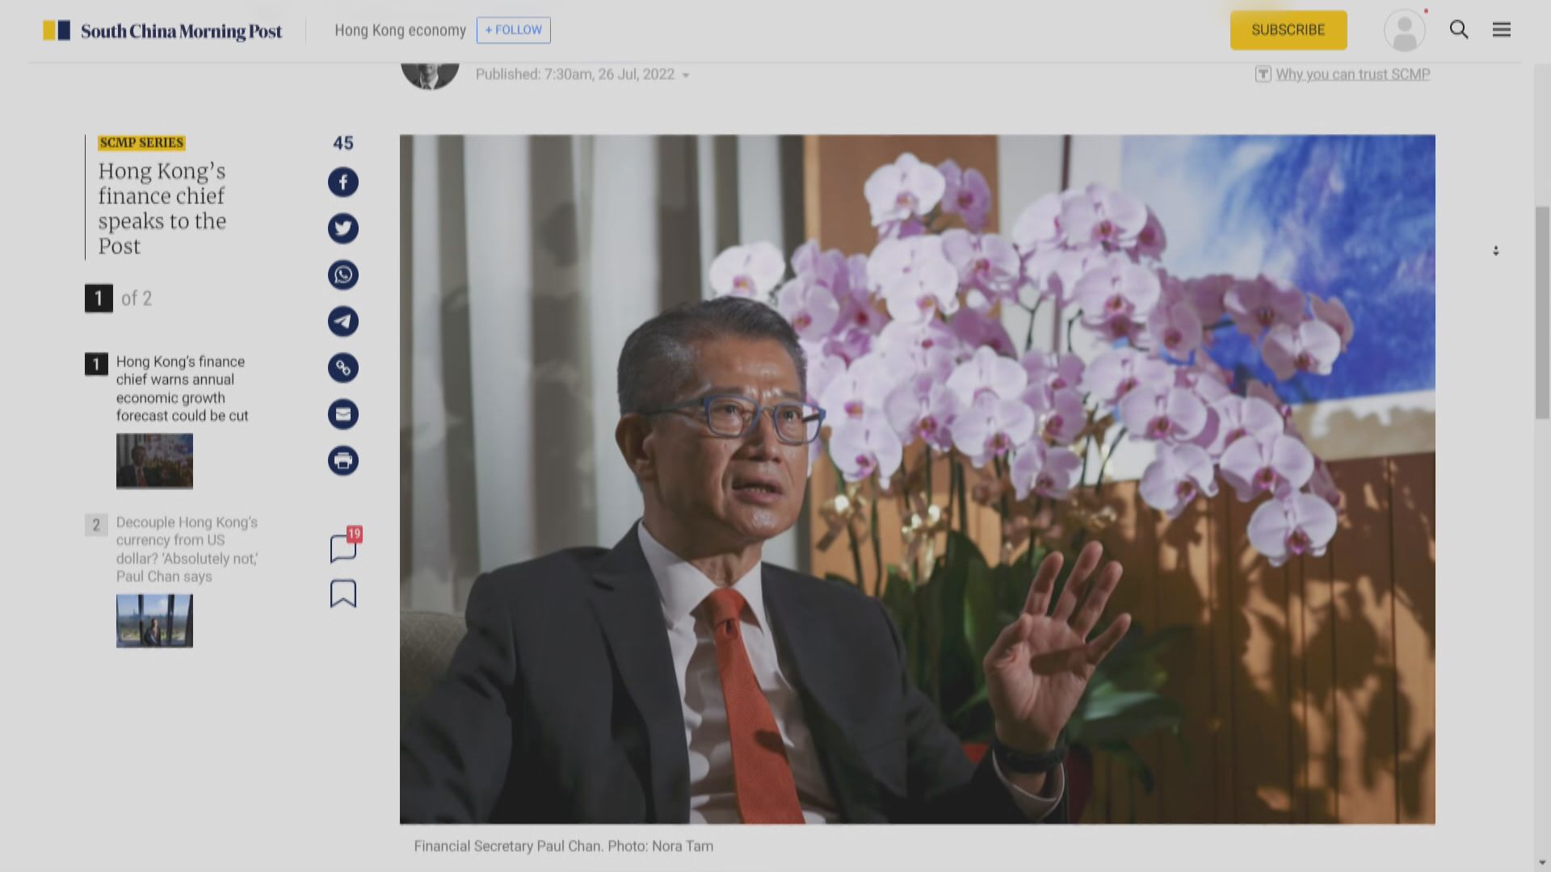The height and width of the screenshot is (872, 1551).
Task: Open the search function
Action: 1459,30
